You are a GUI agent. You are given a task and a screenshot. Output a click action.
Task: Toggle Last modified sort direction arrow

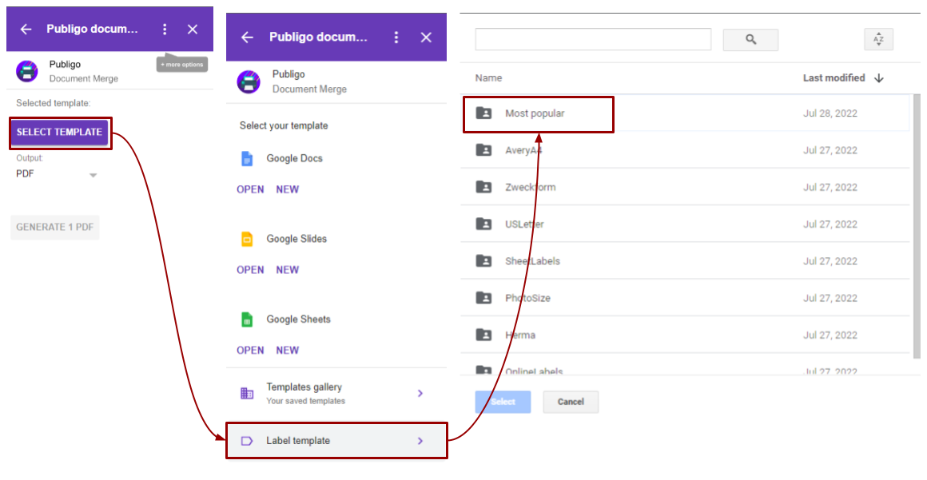pos(878,78)
